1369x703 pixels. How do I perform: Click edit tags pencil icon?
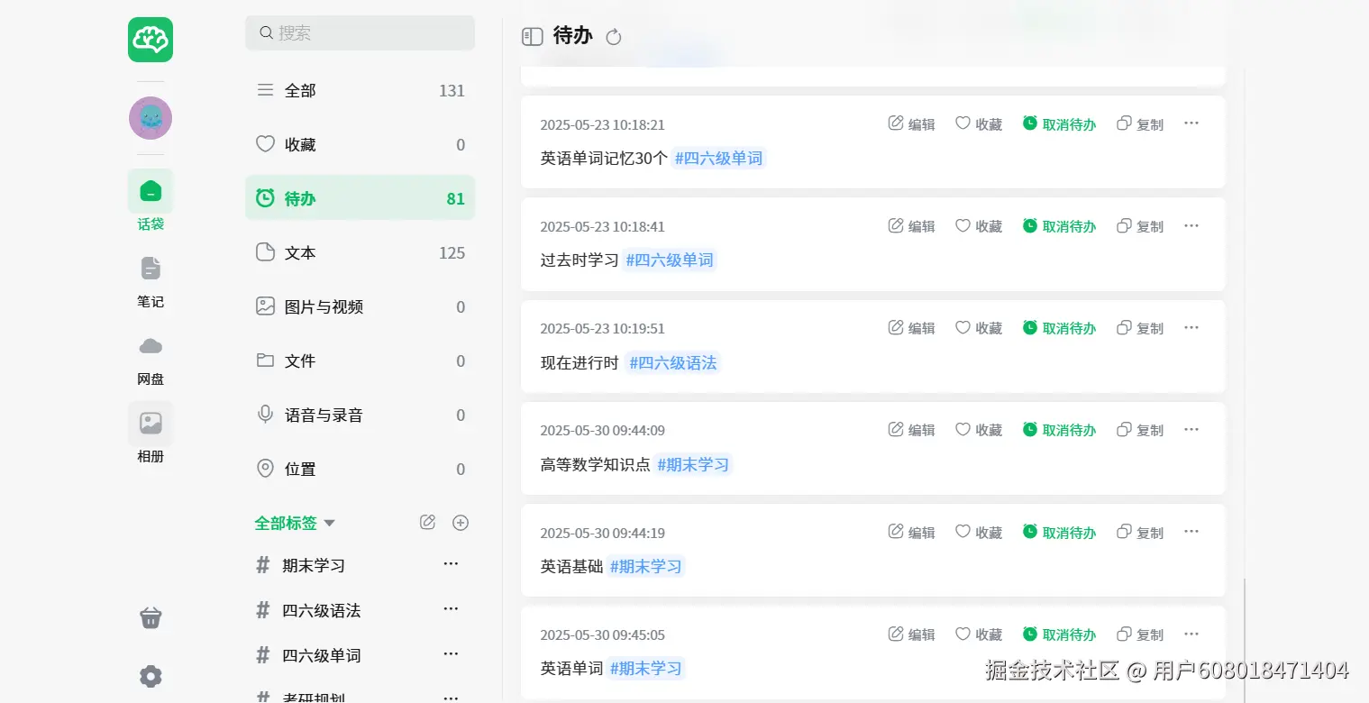pyautogui.click(x=428, y=523)
